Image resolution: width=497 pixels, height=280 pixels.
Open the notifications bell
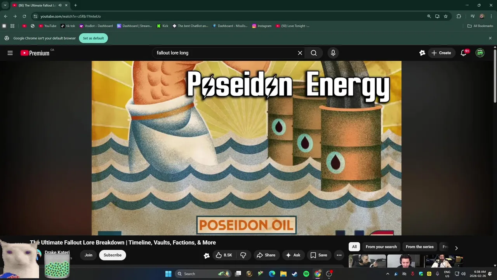[x=464, y=53]
